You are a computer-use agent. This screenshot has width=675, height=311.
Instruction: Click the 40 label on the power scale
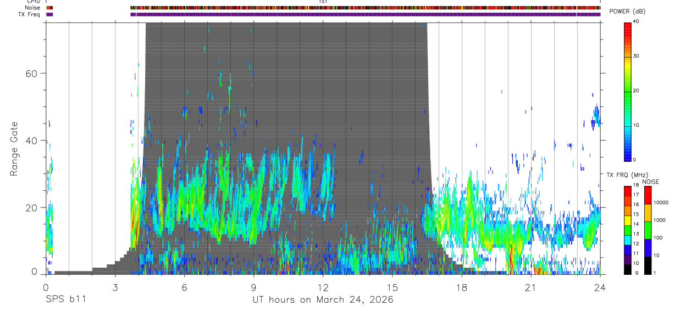coord(636,21)
